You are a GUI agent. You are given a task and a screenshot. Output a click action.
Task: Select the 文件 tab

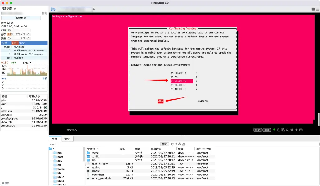(x=54, y=139)
